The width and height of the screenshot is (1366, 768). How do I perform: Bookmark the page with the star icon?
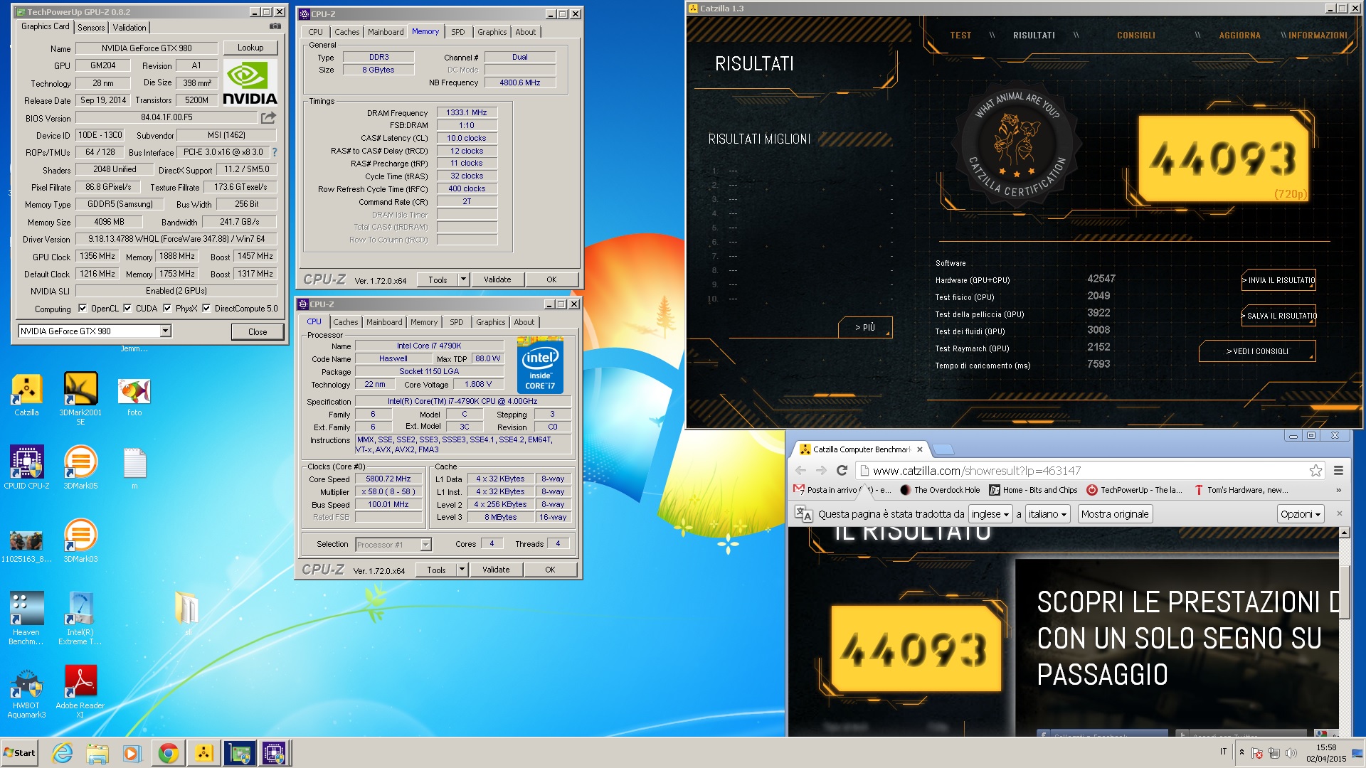pyautogui.click(x=1315, y=471)
